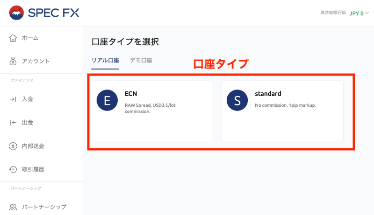374x215 pixels.
Task: Open ホーム in the sidebar
Action: click(30, 38)
